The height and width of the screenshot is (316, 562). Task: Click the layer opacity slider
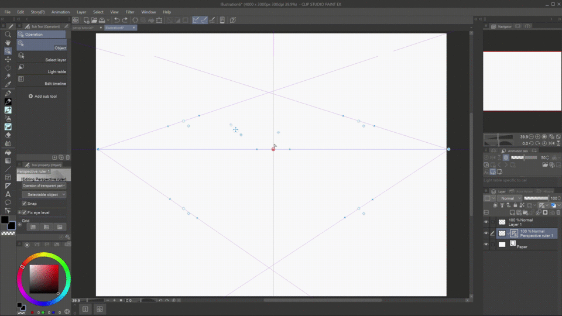click(536, 198)
